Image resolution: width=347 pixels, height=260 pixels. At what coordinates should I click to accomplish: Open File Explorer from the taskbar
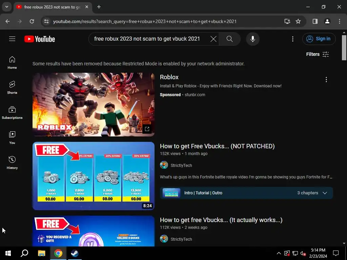point(41,253)
